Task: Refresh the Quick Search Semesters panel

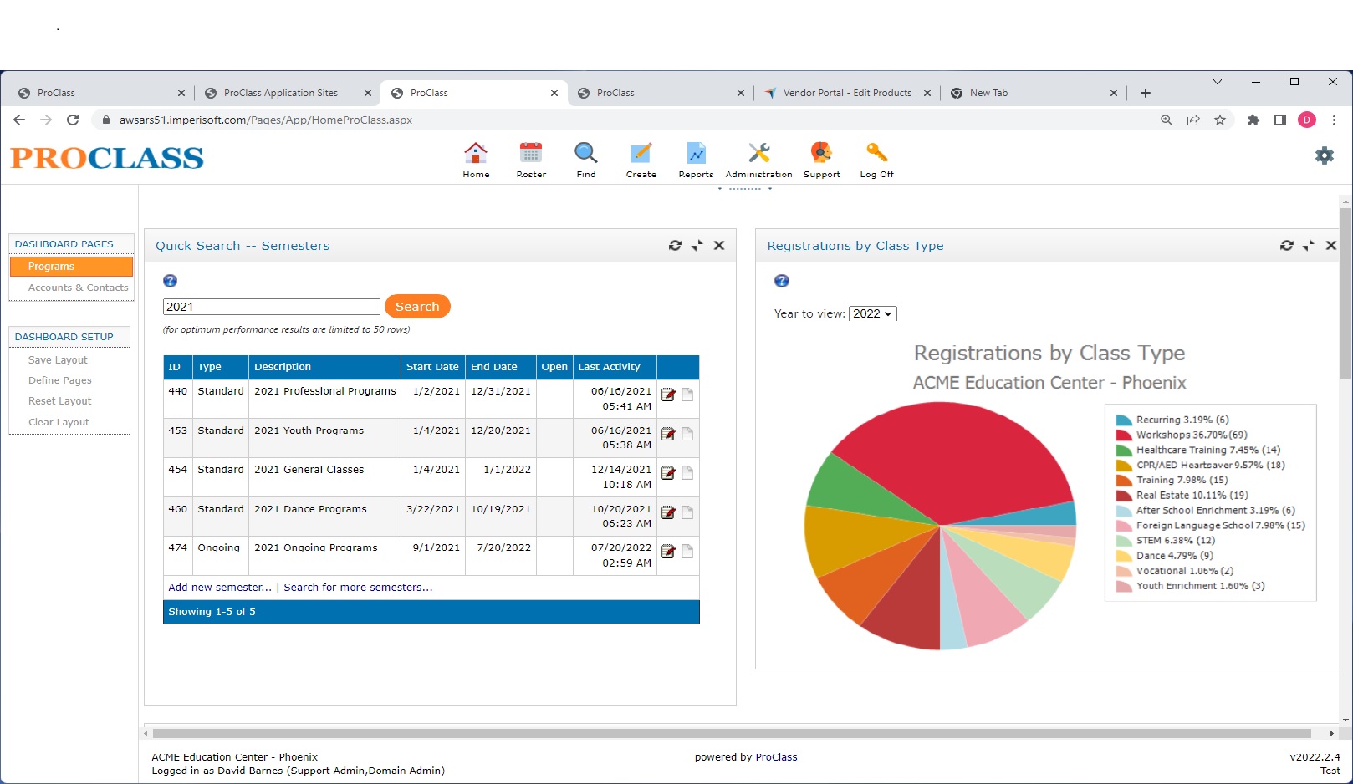Action: tap(675, 245)
